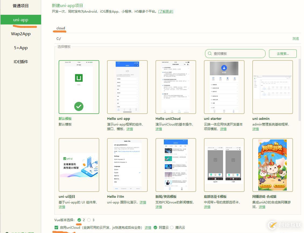The width and height of the screenshot is (304, 233).
Task: Open 详情 link for uni-starter
Action: pyautogui.click(x=223, y=129)
